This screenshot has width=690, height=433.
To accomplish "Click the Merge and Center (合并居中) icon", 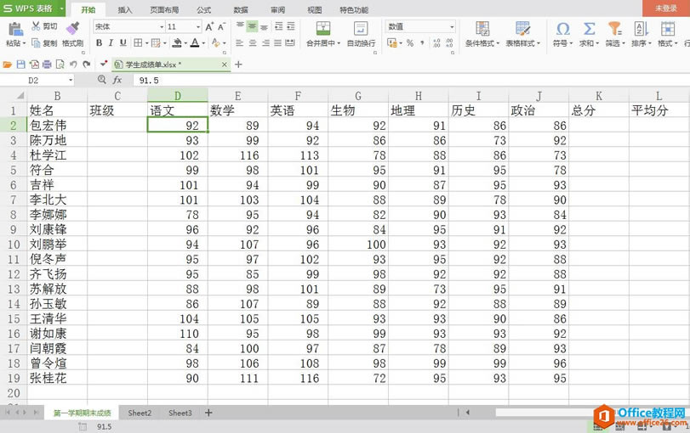I will 323,29.
